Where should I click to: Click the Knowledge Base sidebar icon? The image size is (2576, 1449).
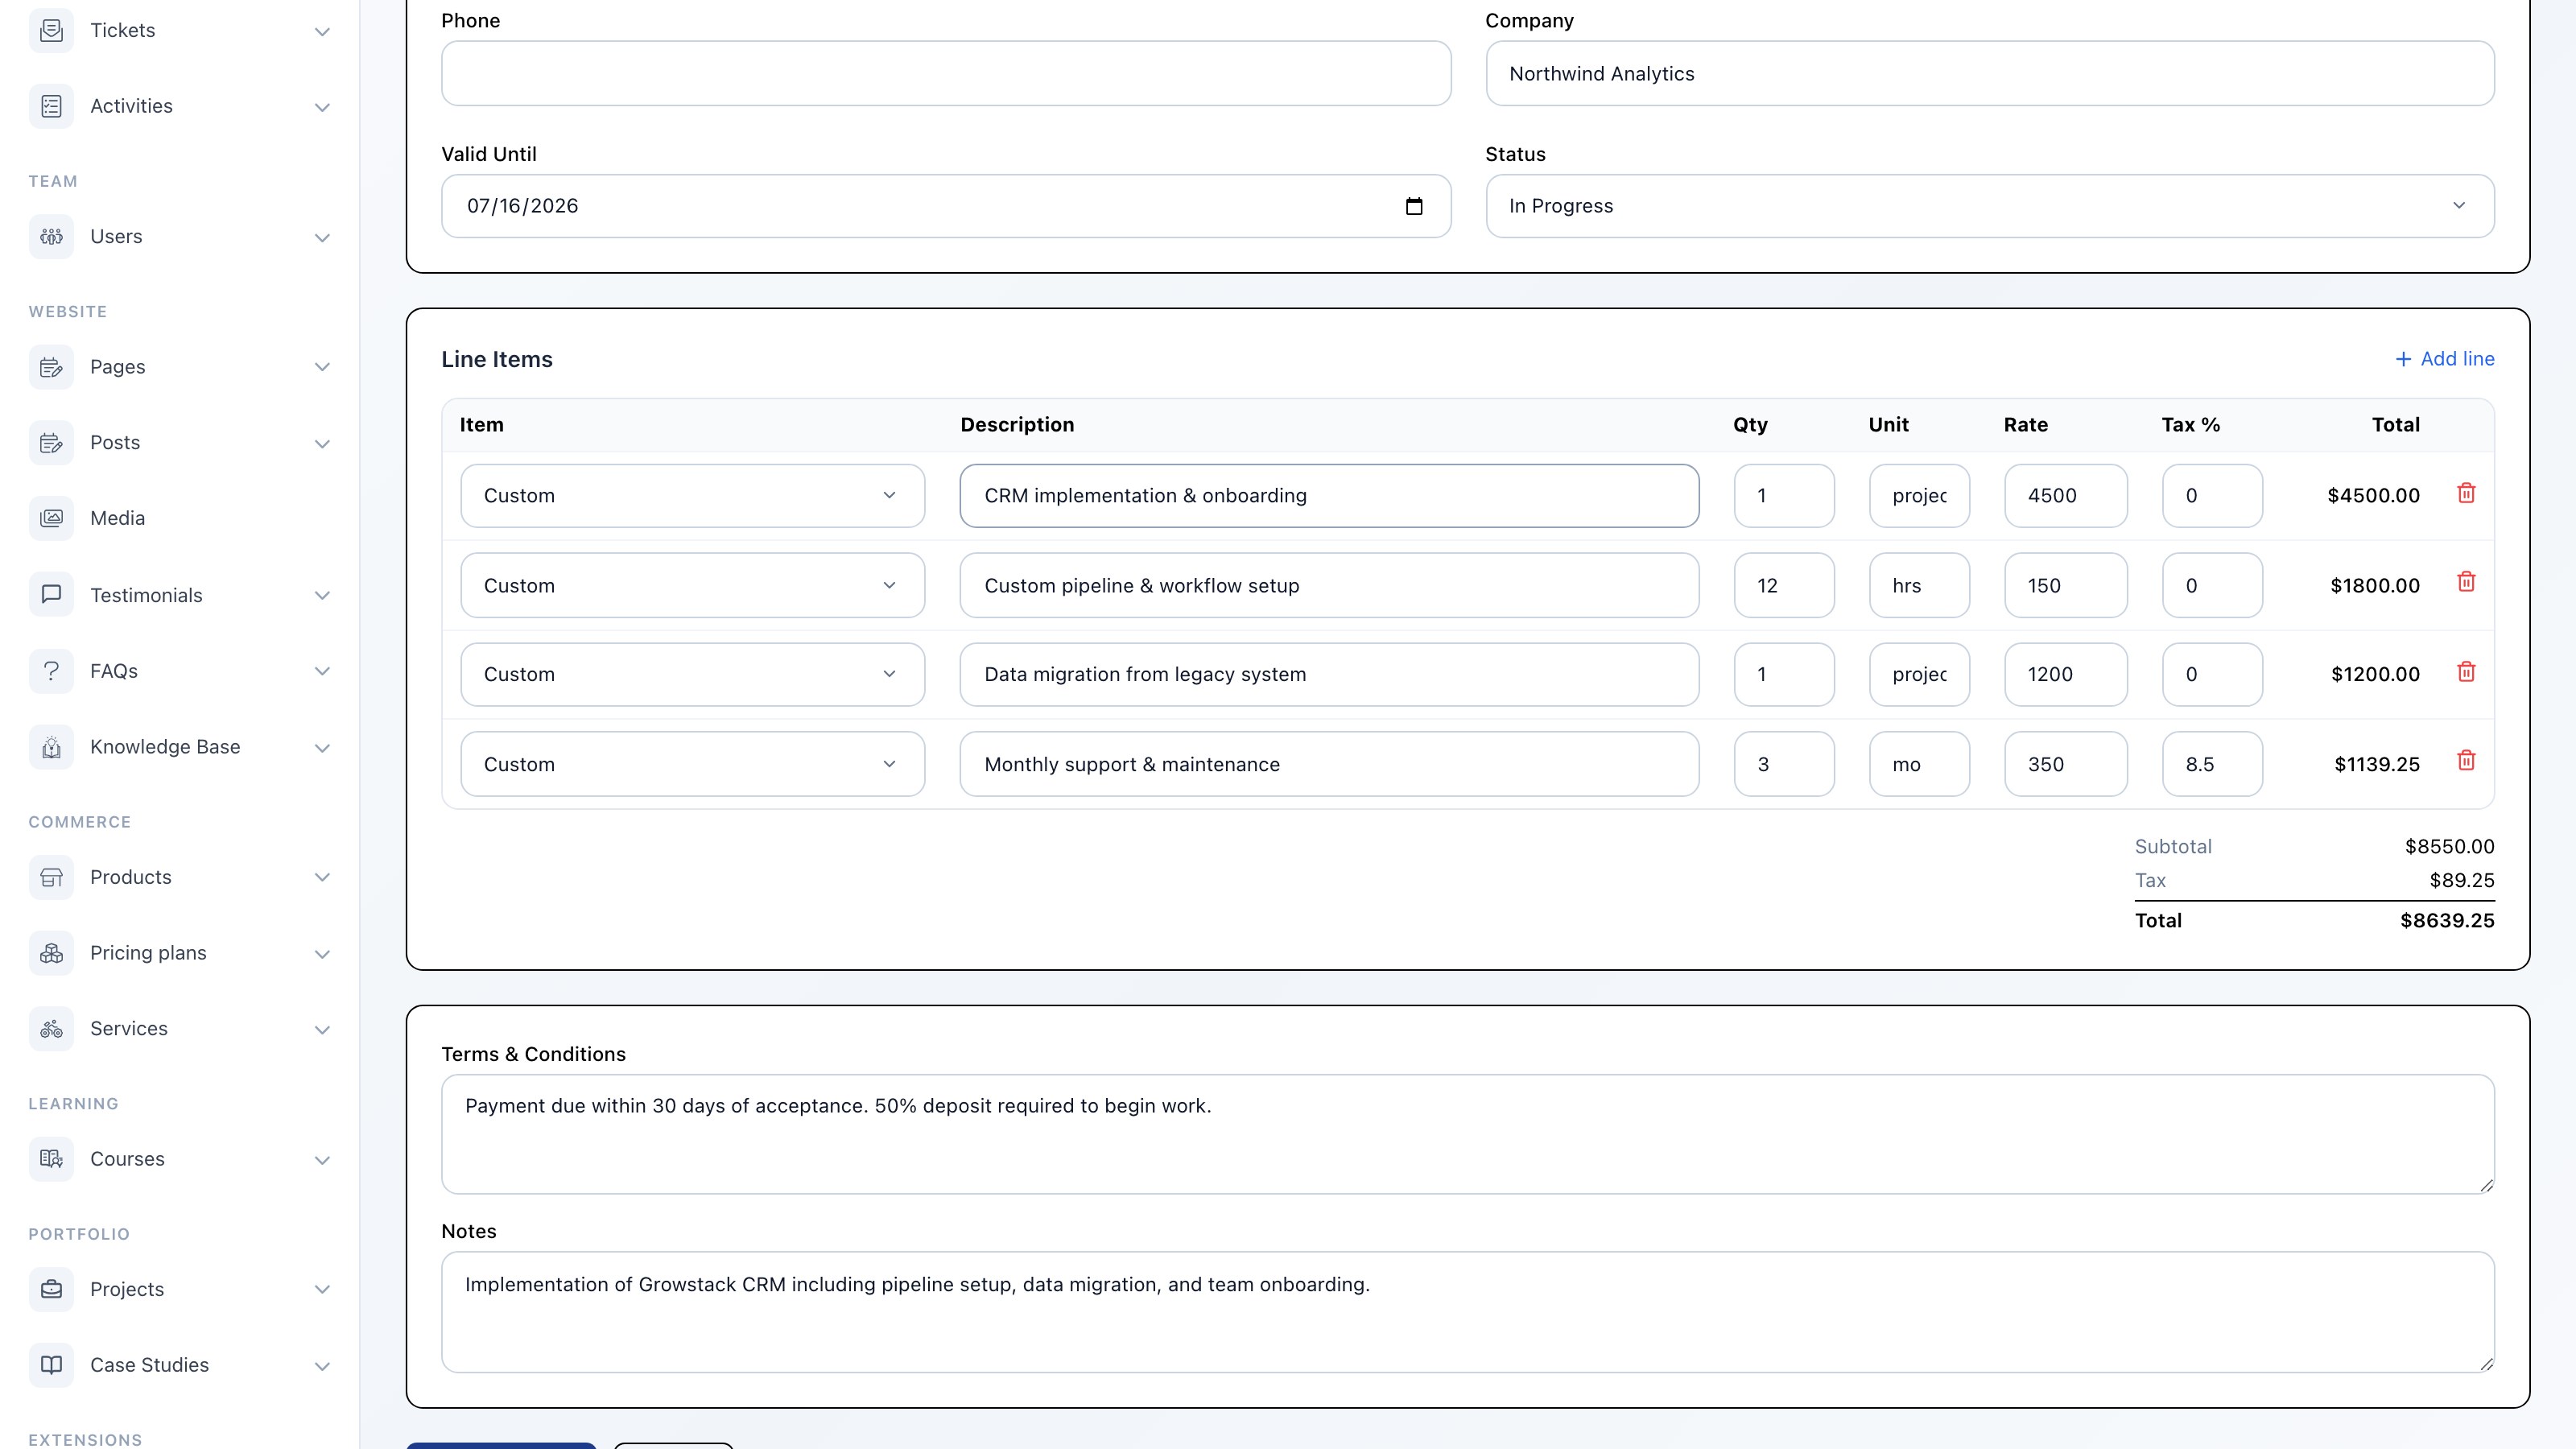click(x=51, y=747)
